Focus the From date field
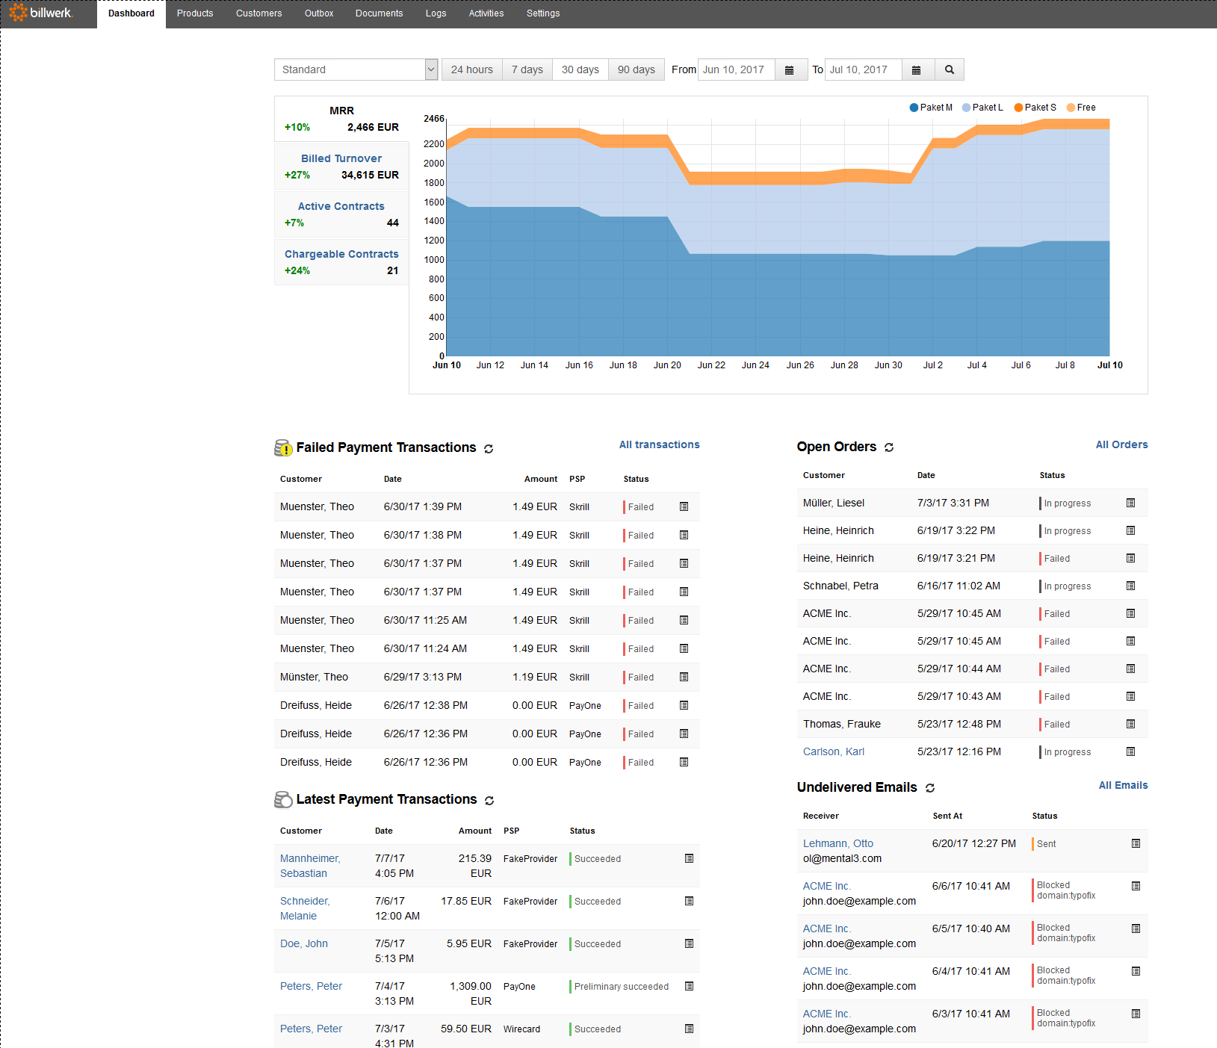Viewport: 1217px width, 1048px height. point(736,69)
